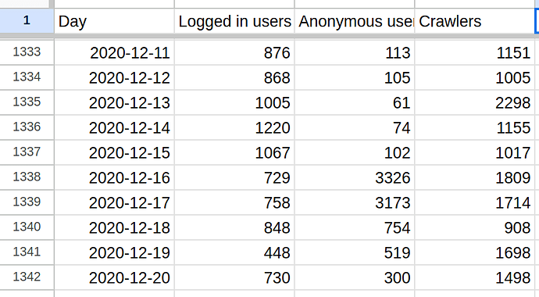Click anonymous users value 3326
Screen dimensions: 539x297
[x=355, y=177]
